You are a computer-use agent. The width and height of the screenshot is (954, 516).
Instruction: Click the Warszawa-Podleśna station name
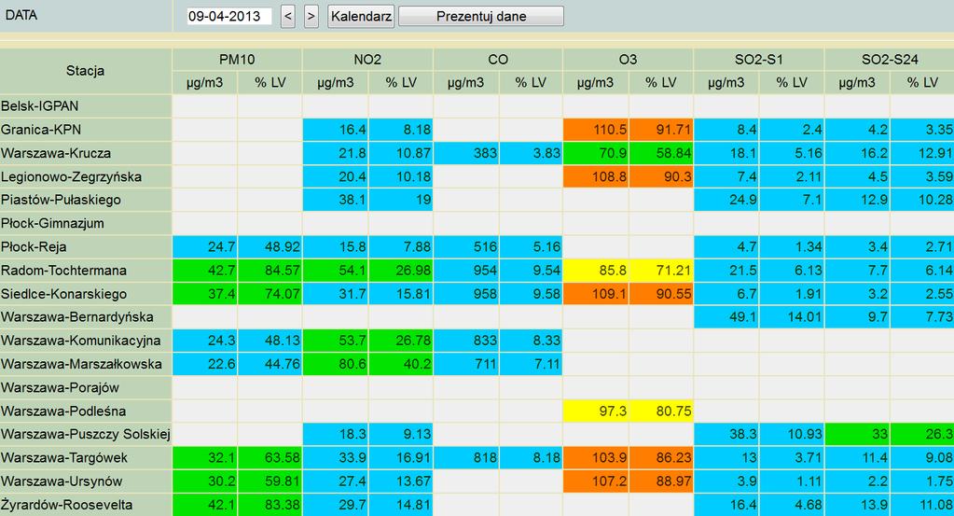pos(63,411)
